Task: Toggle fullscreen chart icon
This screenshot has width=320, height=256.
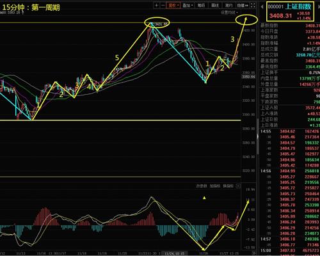Action: pos(253,5)
